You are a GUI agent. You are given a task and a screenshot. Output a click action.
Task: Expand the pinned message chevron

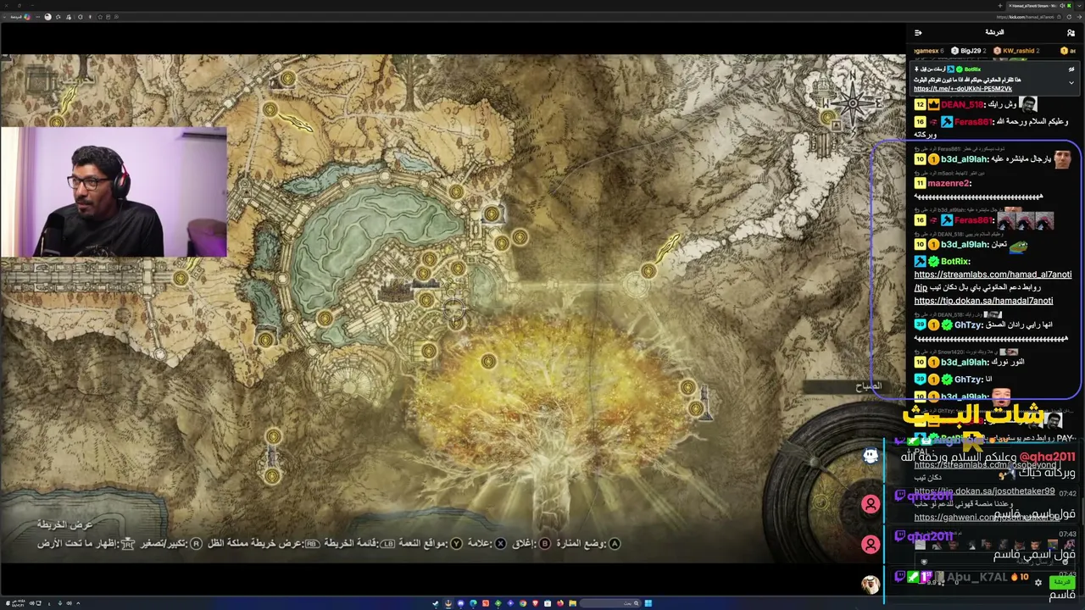point(1071,82)
